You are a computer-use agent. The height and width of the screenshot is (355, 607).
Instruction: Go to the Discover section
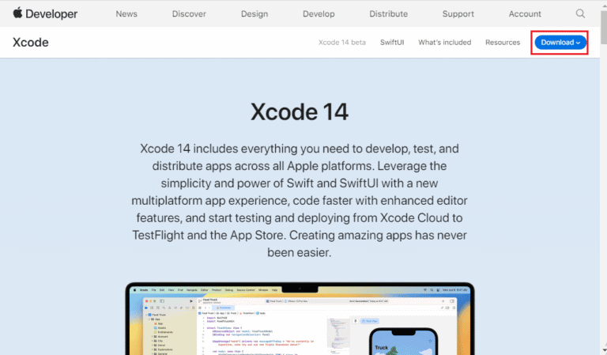(x=189, y=13)
